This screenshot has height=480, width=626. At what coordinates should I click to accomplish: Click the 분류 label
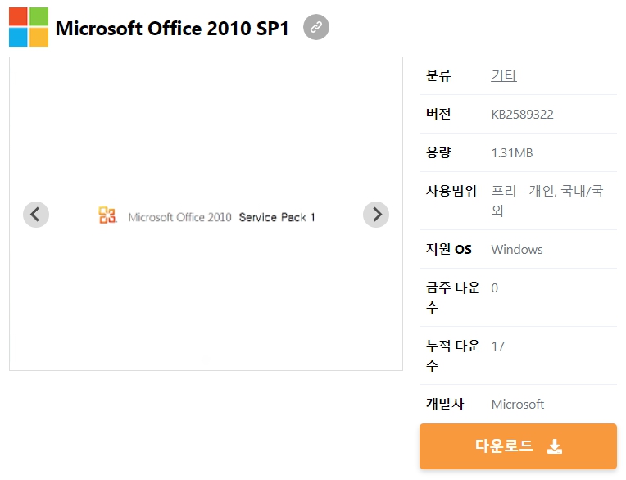coord(438,75)
